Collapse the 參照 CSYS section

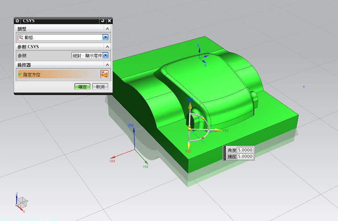click(x=107, y=46)
